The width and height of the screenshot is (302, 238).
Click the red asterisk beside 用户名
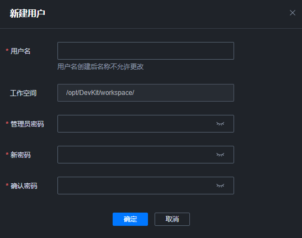7,50
